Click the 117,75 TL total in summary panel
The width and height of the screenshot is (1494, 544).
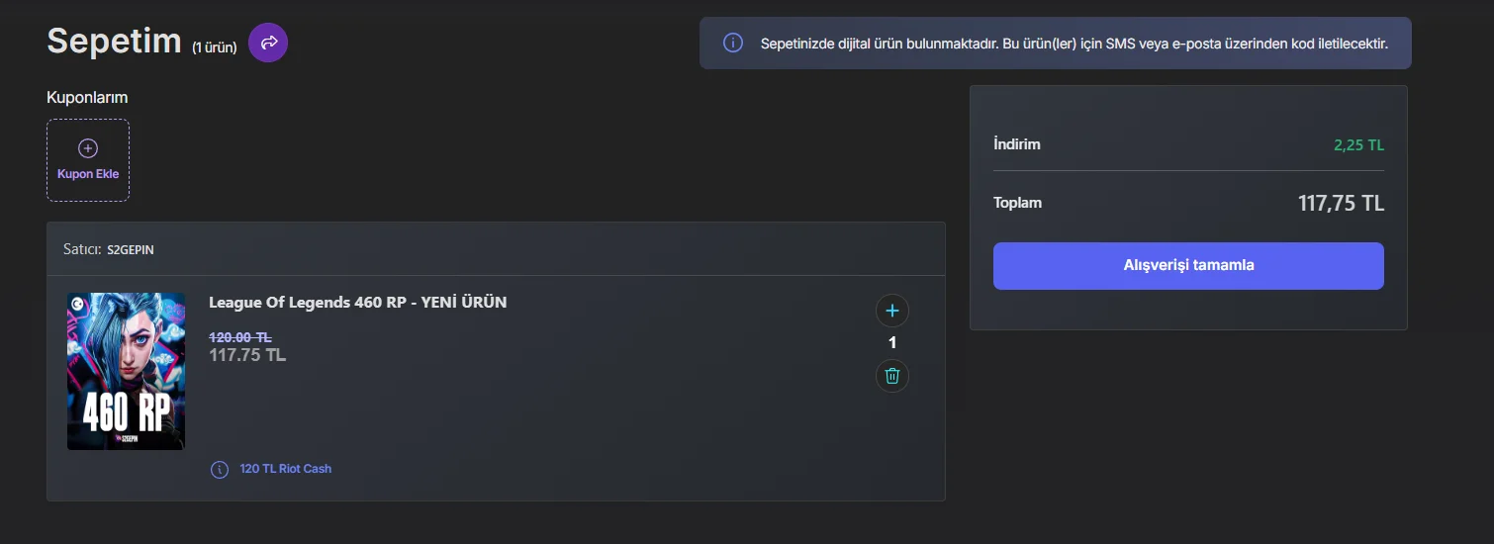[1341, 204]
